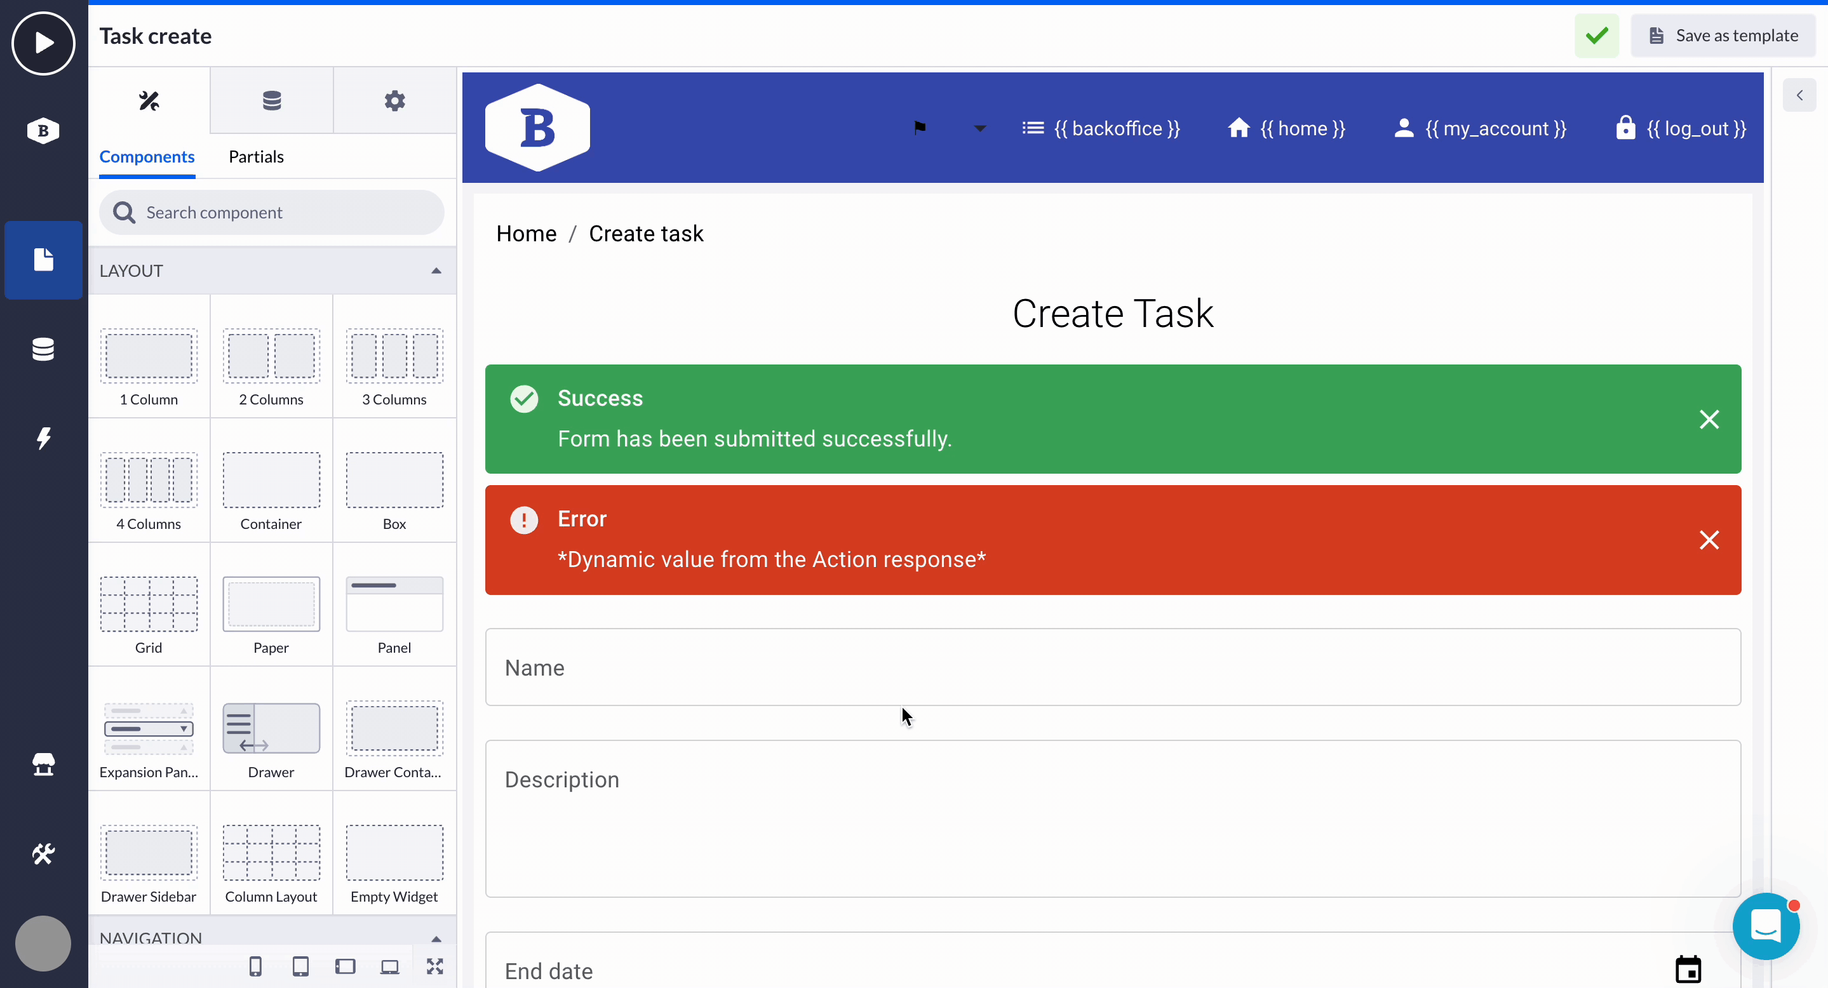The image size is (1828, 988).
Task: Select the Pages icon in left sidebar
Action: point(43,260)
